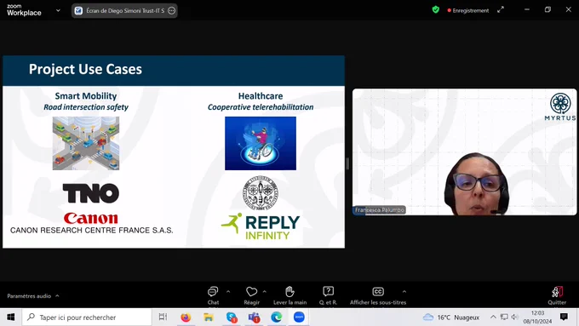This screenshot has width=579, height=326.
Task: Click the Smart Mobility heading
Action: point(86,96)
